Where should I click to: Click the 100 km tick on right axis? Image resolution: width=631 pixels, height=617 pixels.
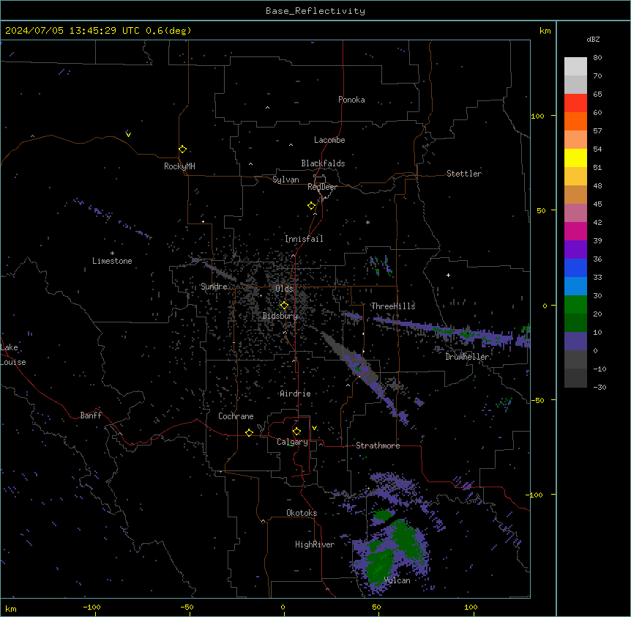click(x=537, y=116)
